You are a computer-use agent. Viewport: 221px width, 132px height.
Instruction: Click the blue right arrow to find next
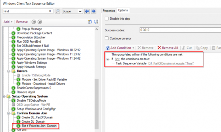(93, 11)
